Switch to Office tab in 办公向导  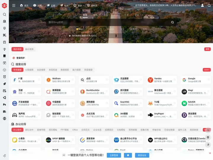pyautogui.click(x=75, y=130)
